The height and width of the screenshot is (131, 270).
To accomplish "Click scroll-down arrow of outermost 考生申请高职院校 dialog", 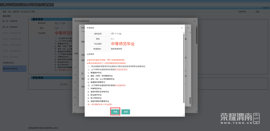I will 196,112.
